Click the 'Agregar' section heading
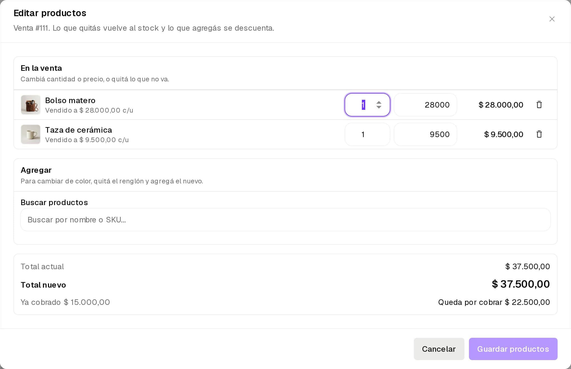This screenshot has height=369, width=571. click(36, 170)
